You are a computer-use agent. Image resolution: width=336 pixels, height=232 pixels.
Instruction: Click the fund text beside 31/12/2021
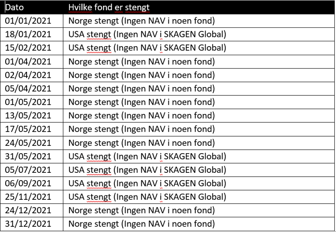[141, 224]
